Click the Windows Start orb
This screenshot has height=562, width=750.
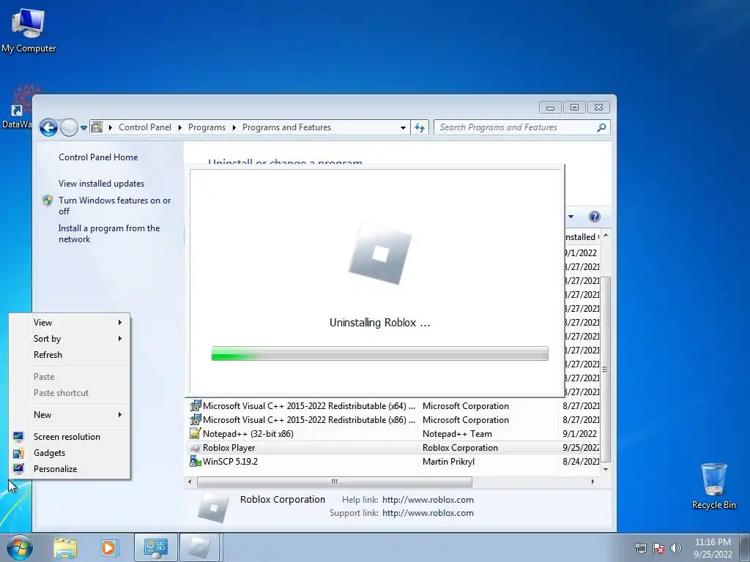click(20, 547)
